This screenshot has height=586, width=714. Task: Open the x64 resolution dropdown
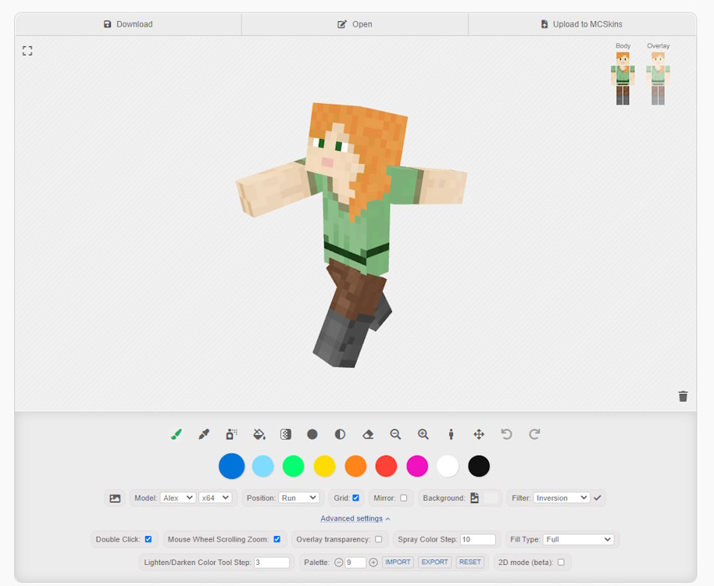pyautogui.click(x=216, y=498)
